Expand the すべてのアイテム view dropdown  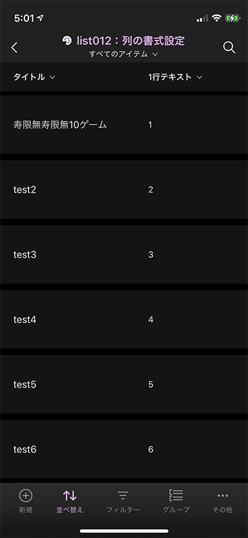[123, 54]
